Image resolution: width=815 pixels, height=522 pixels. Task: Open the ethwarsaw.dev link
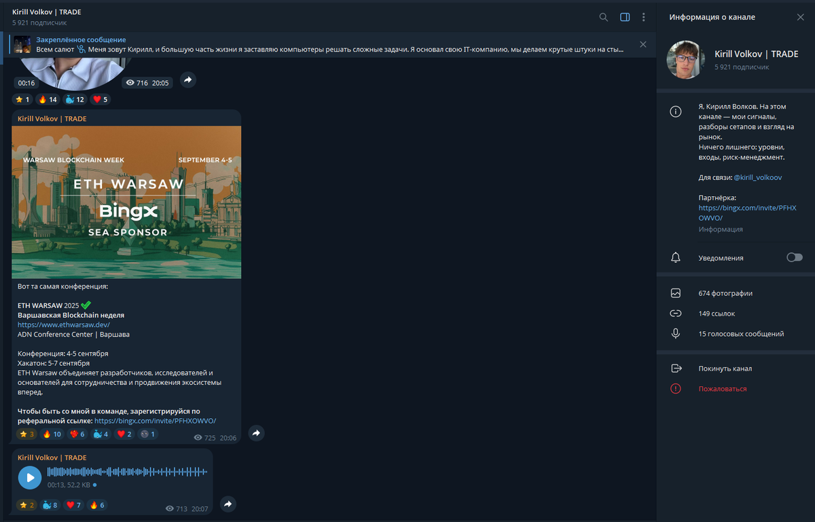click(64, 324)
